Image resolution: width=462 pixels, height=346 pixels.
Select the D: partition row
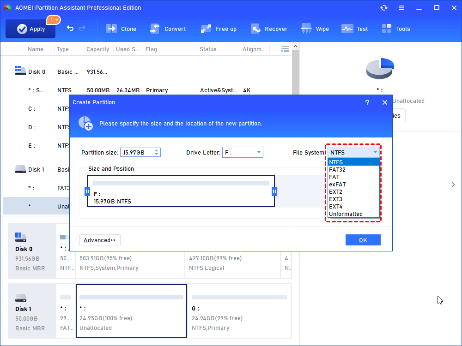coord(36,127)
